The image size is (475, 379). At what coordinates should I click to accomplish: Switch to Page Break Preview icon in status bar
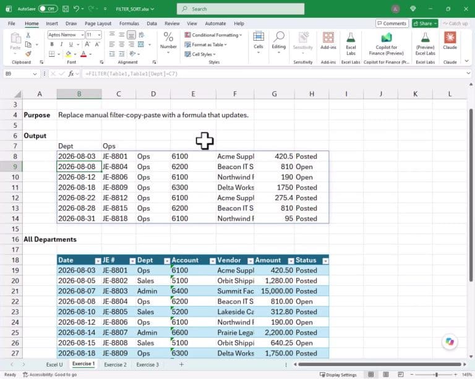click(401, 375)
